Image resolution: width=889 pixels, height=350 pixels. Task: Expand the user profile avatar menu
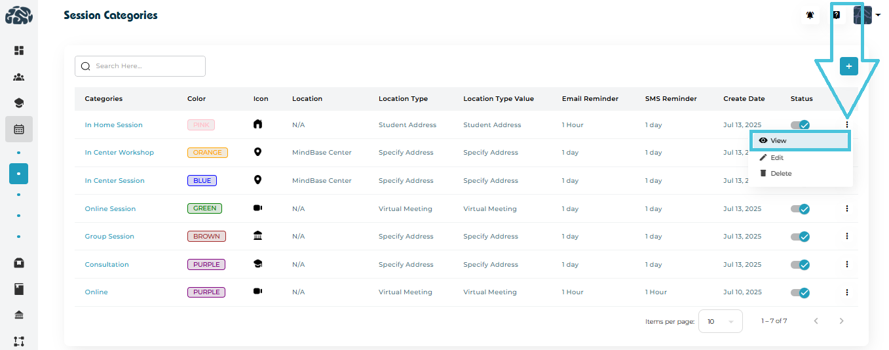(x=866, y=15)
